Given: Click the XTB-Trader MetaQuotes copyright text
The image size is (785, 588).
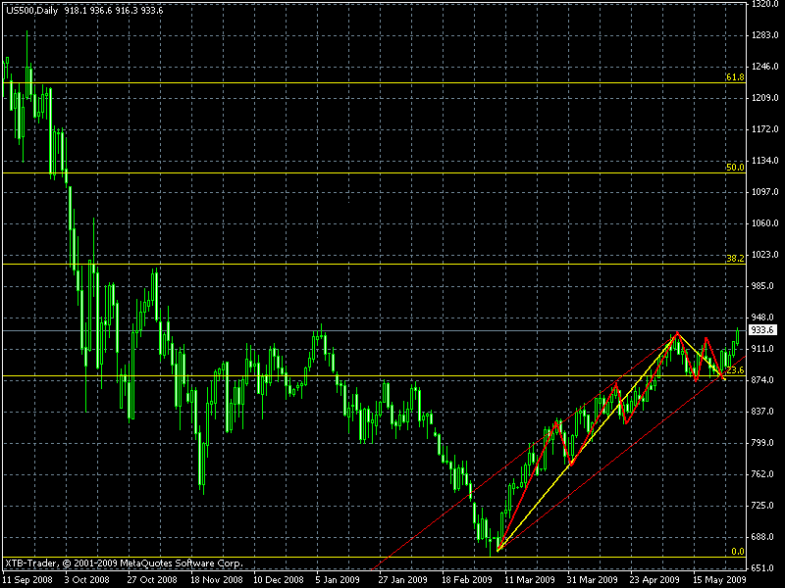Looking at the screenshot, I should coord(124,563).
